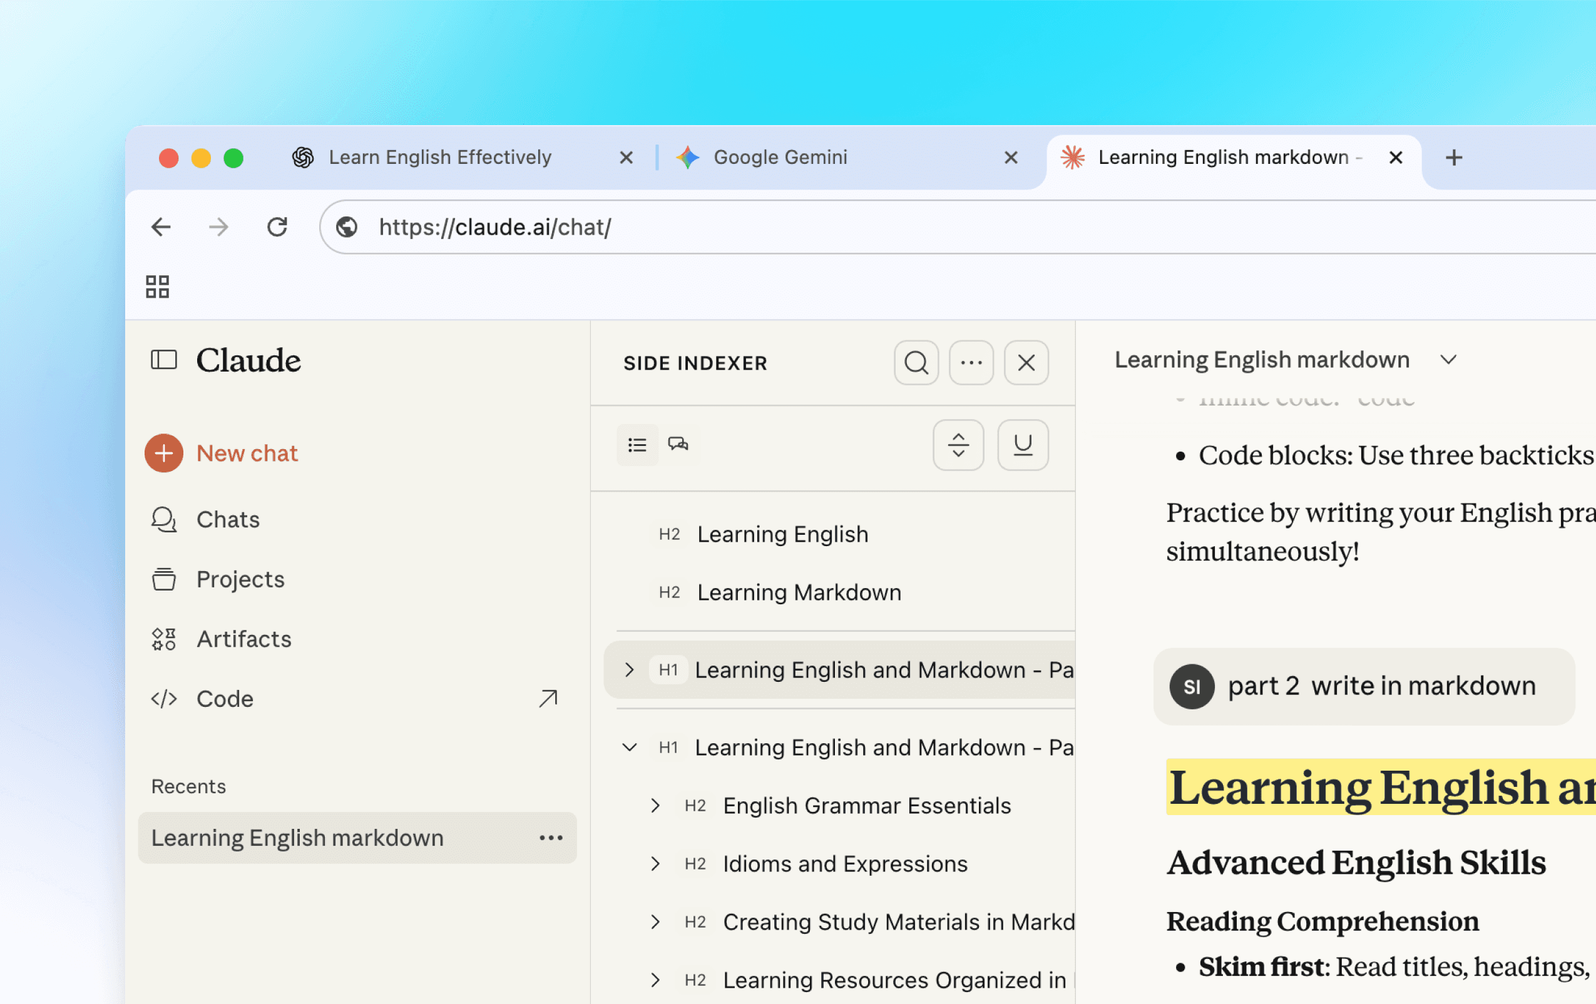1596x1004 pixels.
Task: Collapse the Claude sidebar
Action: [163, 360]
